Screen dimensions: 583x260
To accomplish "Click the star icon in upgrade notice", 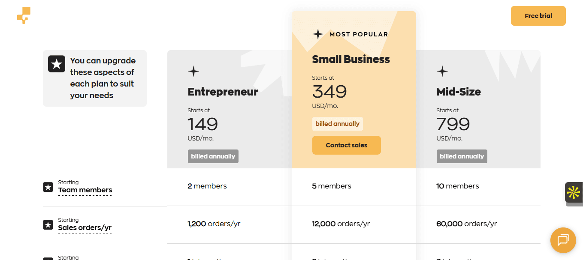I will click(57, 64).
